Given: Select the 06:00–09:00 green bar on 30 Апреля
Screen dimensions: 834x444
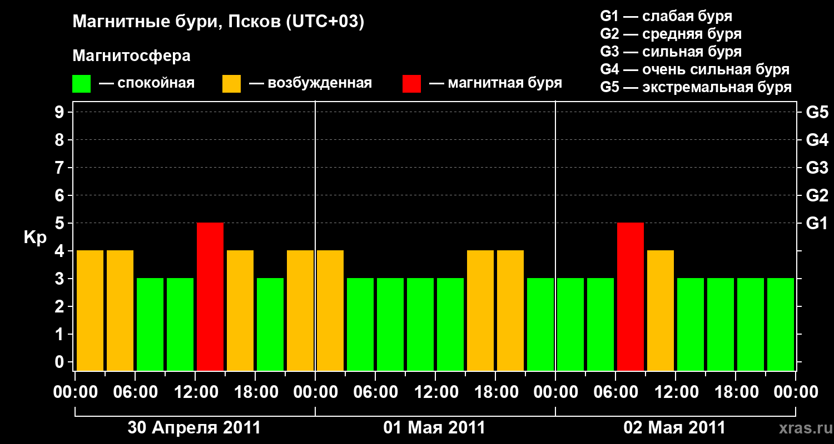Looking at the screenshot, I should coord(150,324).
